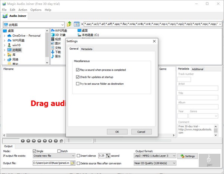Viewport: 224px width, 174px height.
Task: Select 本地磁盘 (C:) drive in file list
Action: pos(88,35)
